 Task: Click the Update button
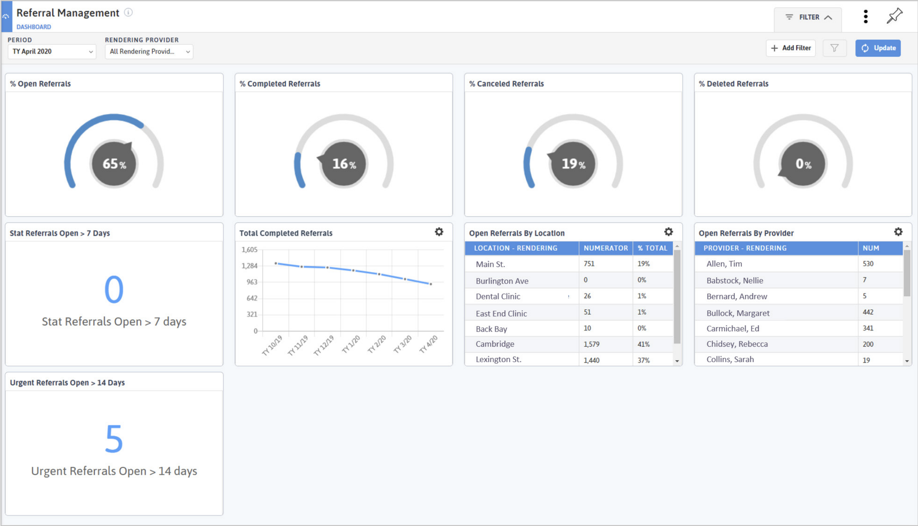click(878, 48)
